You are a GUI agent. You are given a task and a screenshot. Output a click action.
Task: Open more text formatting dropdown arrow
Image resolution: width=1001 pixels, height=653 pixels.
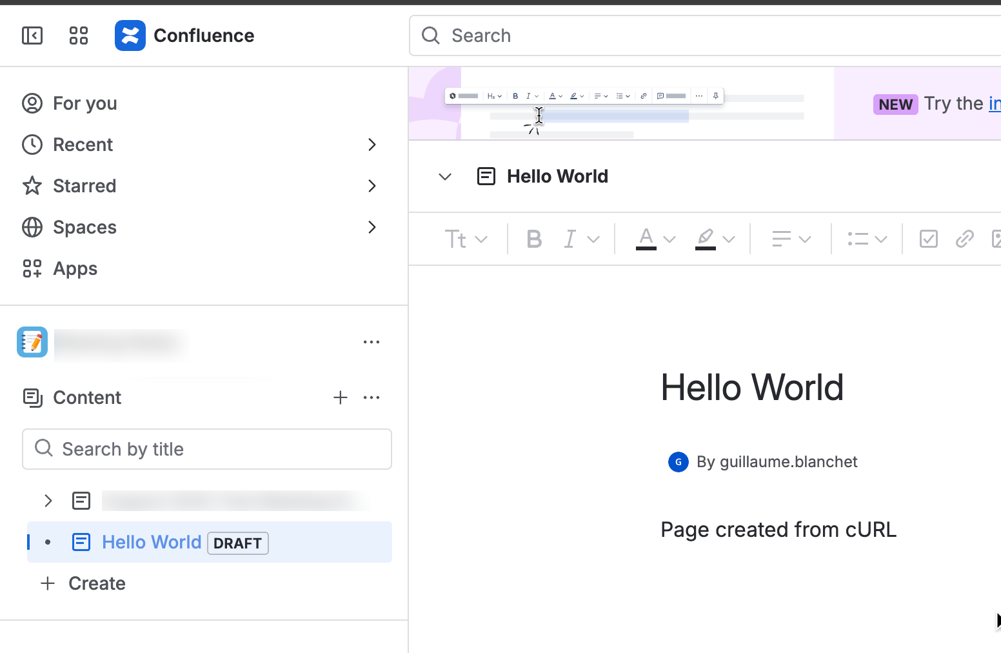(593, 239)
